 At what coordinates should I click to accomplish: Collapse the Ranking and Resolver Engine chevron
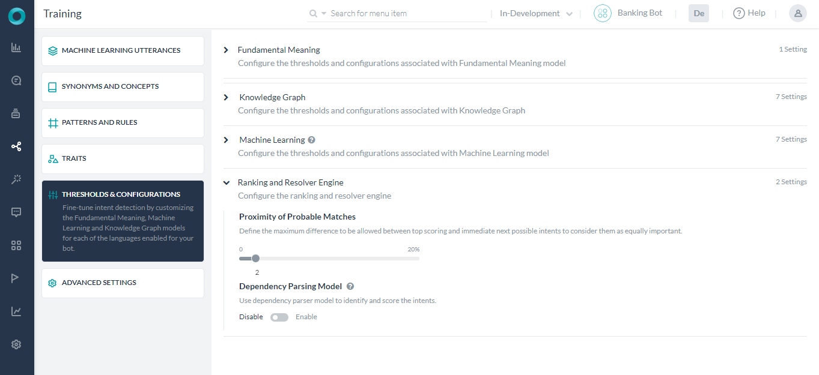pos(227,182)
